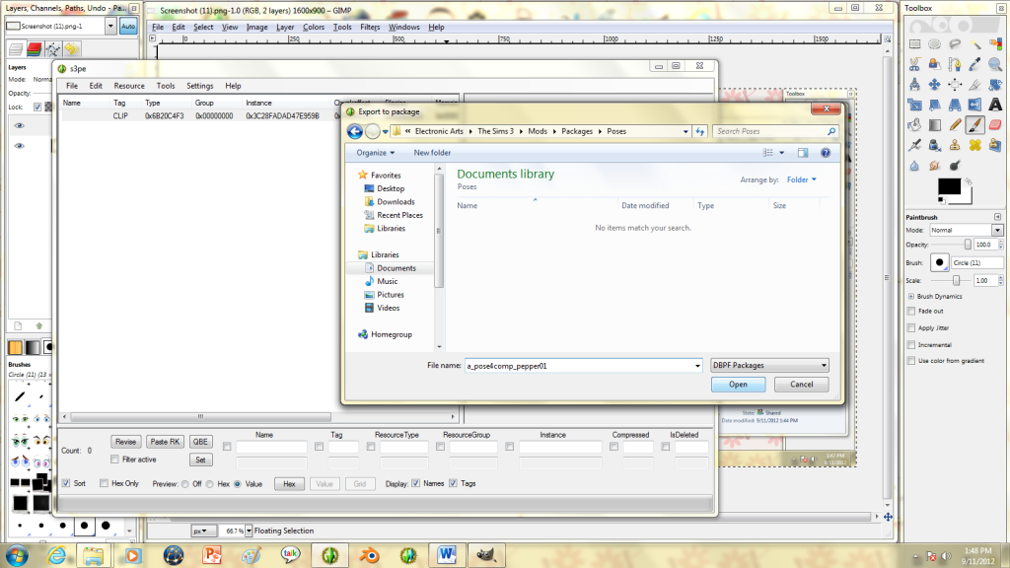Screen dimensions: 1010x568
Task: Switch to the Channels tab icon
Action: pos(35,49)
